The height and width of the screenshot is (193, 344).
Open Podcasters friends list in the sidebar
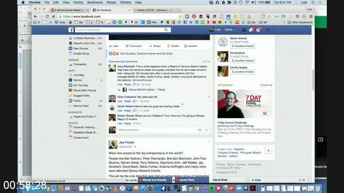(x=80, y=64)
